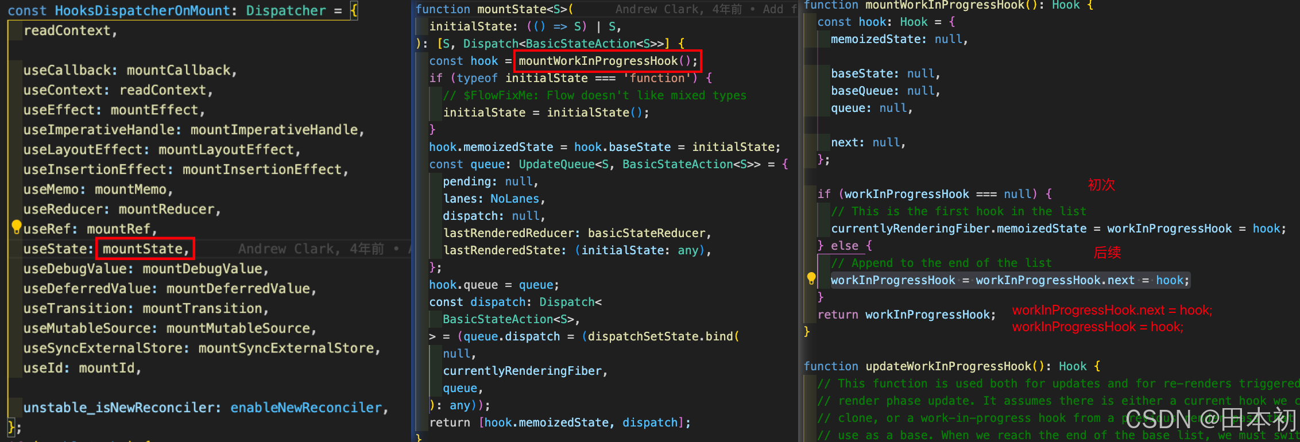Click NoLanes in the lanes property
The width and height of the screenshot is (1300, 442).
coord(514,199)
